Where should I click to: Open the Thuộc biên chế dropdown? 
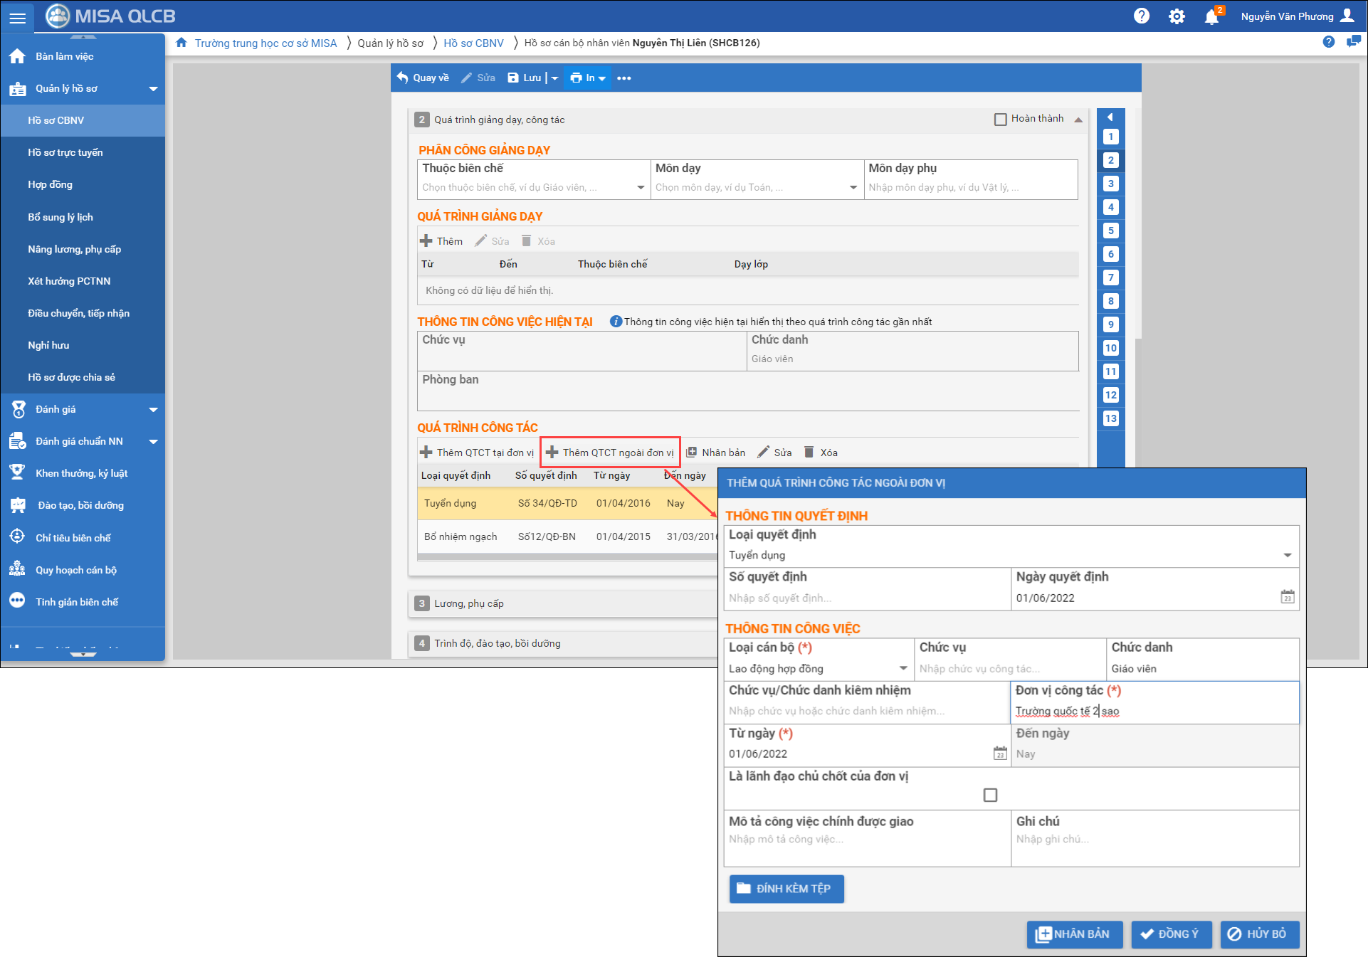point(640,188)
